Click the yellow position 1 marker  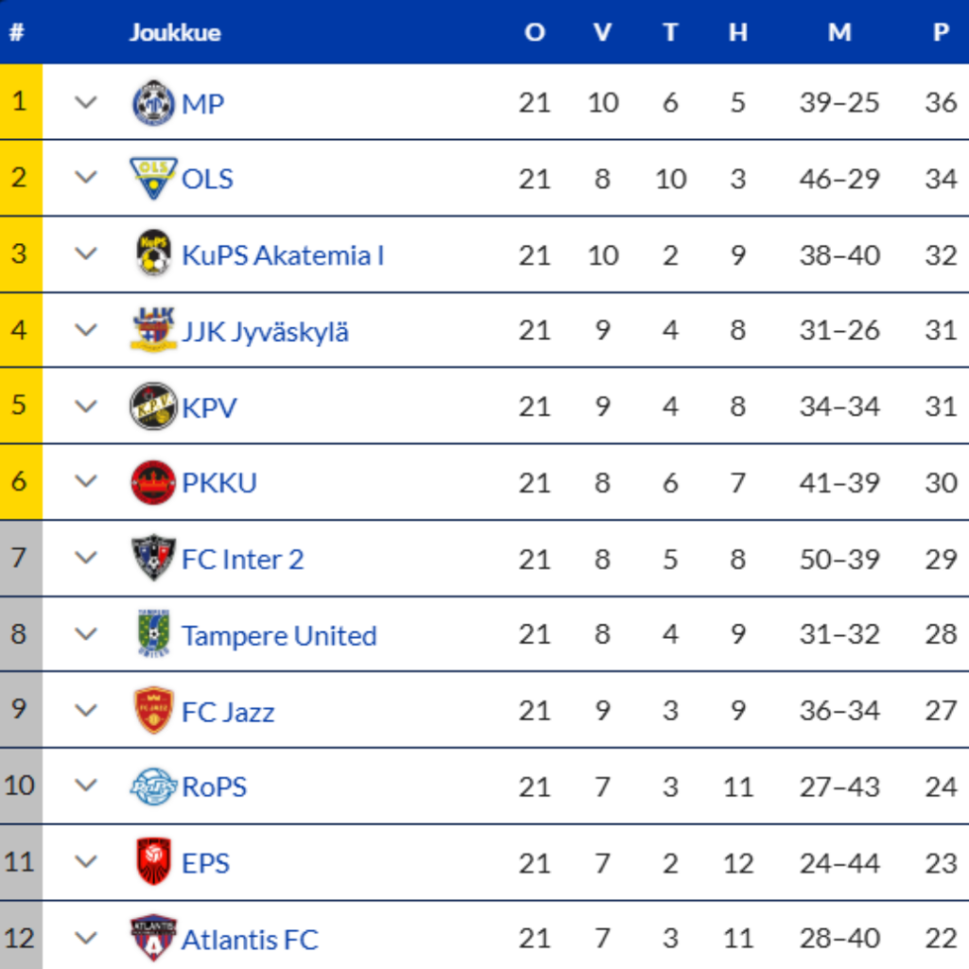click(x=20, y=102)
